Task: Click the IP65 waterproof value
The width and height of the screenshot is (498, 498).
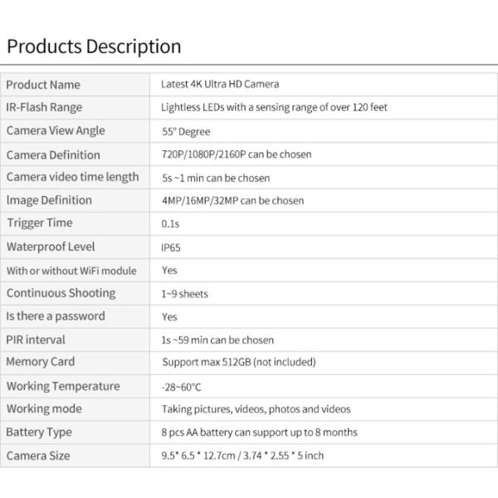Action: [x=169, y=247]
